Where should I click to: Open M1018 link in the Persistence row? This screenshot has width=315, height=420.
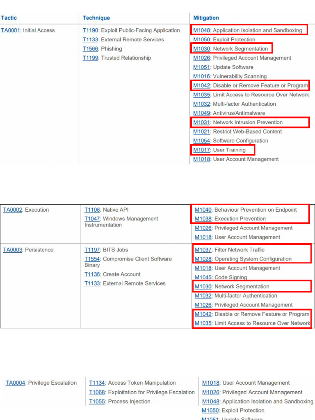click(203, 268)
